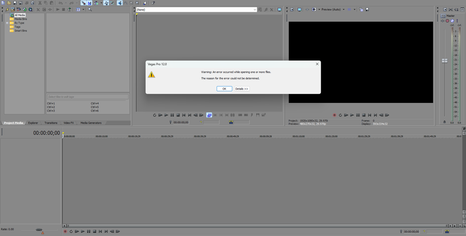
Task: Click the timeline horizontal scrollbar
Action: coord(257,226)
